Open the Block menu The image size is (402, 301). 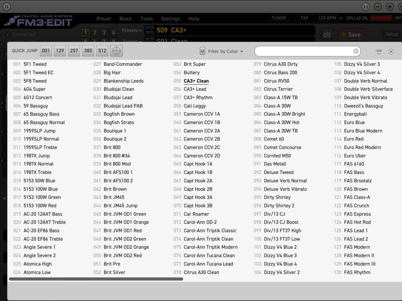pyautogui.click(x=126, y=19)
